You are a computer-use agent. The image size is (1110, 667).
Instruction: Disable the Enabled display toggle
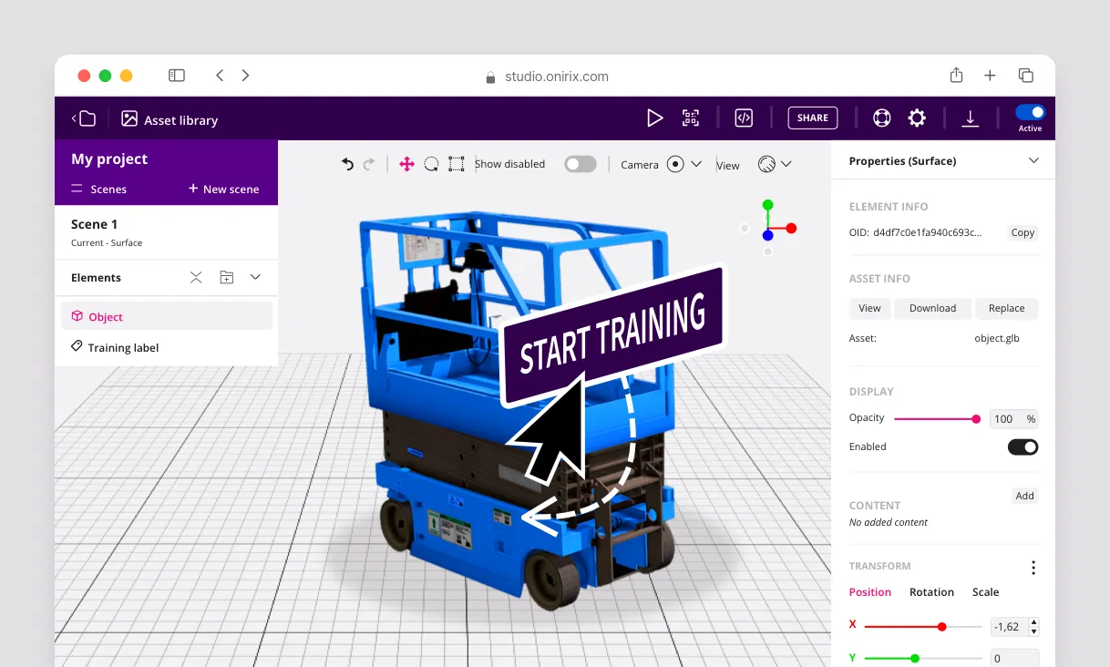click(1023, 446)
